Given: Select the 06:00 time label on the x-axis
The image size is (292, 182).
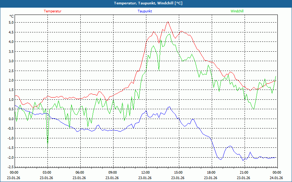Looking at the screenshot, I should [80, 172].
